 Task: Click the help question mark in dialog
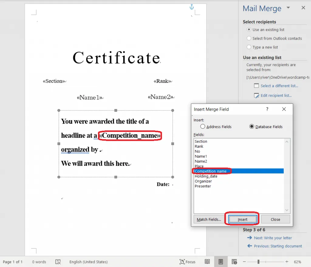point(267,109)
